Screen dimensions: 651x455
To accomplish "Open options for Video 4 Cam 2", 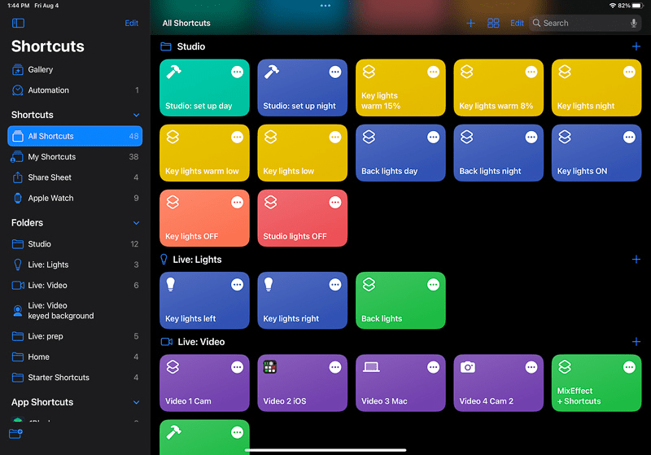I will point(531,367).
